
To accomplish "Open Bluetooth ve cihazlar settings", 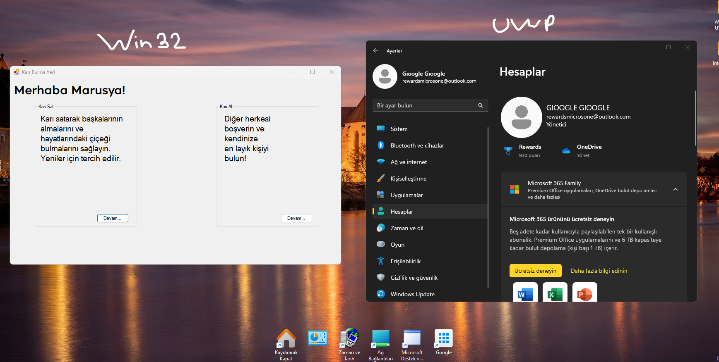I will click(430, 145).
